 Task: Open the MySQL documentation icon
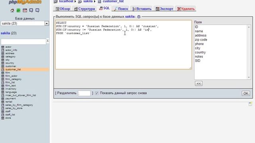[x=37, y=10]
